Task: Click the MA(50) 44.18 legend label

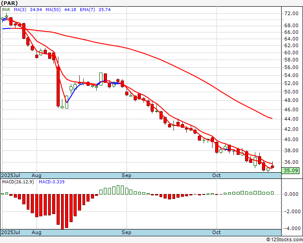Action: [x=48, y=9]
